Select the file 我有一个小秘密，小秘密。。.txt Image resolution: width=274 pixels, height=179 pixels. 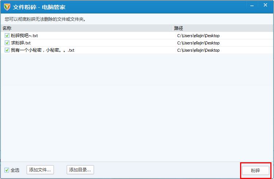pos(43,50)
